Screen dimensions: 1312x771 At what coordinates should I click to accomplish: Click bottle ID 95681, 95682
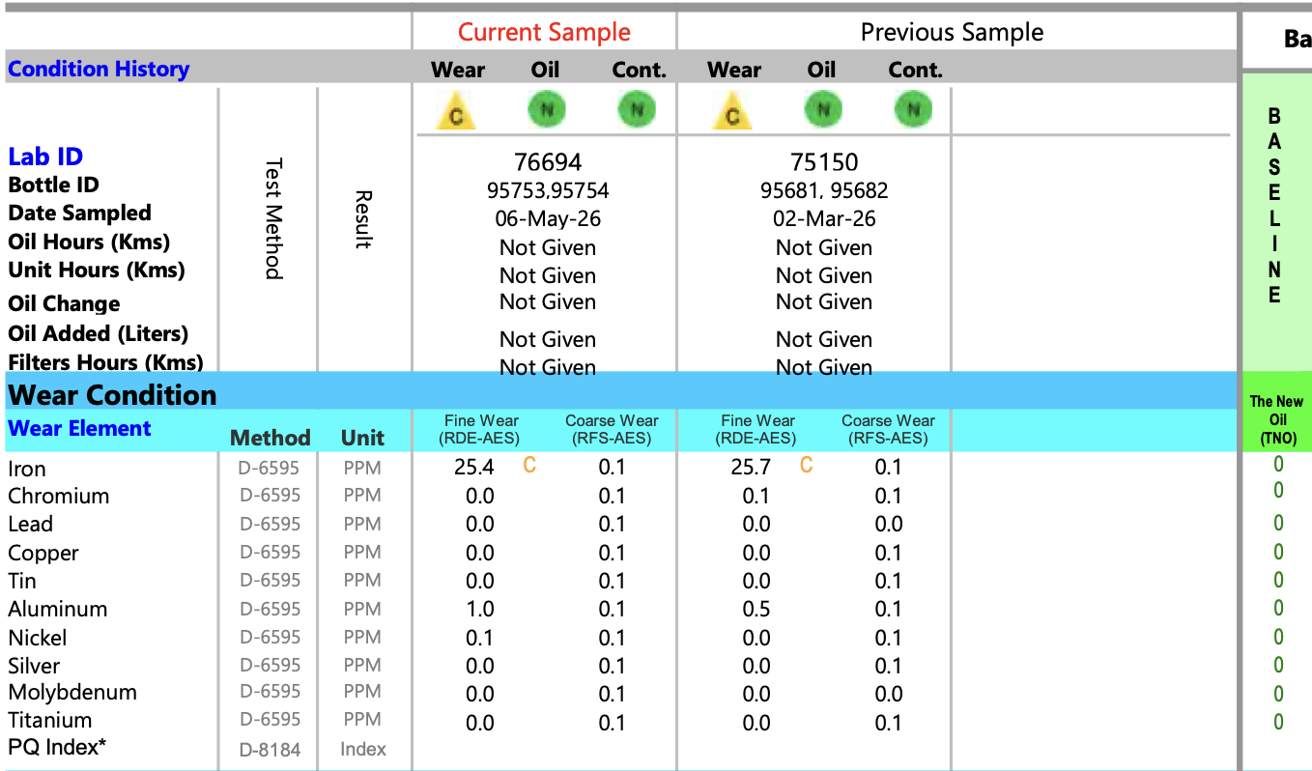824,191
